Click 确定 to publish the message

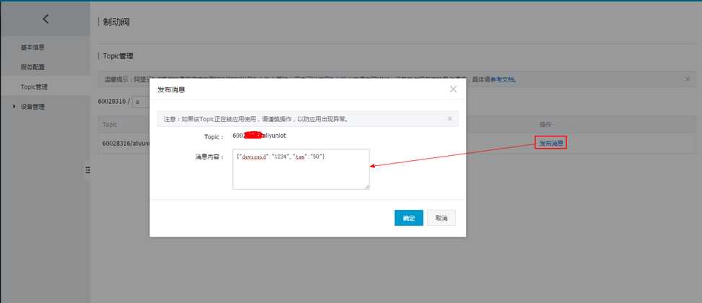(409, 218)
